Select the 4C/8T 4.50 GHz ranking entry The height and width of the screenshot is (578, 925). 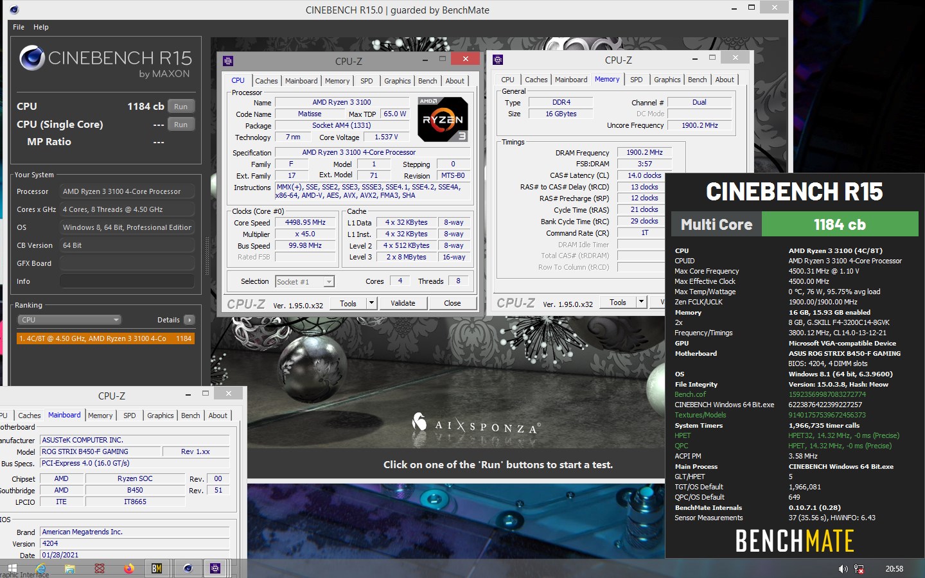click(105, 338)
